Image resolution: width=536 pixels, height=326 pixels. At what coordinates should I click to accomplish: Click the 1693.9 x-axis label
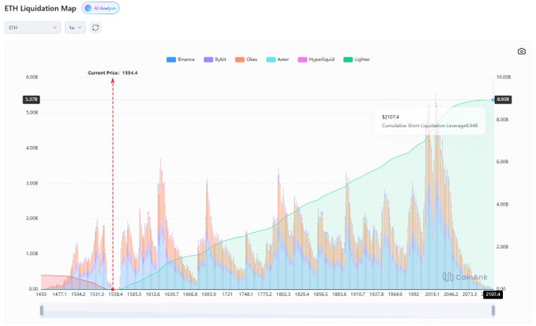pyautogui.click(x=208, y=294)
